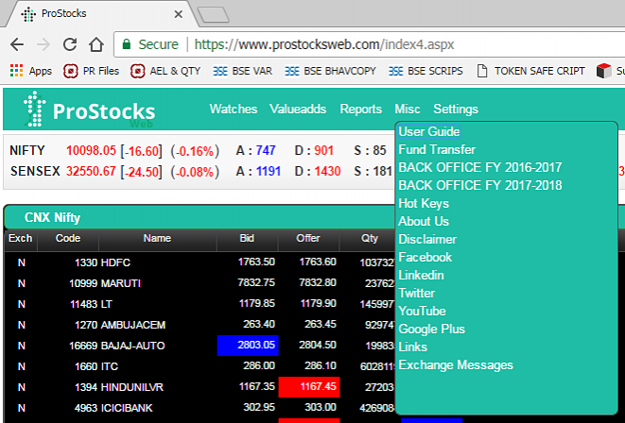
Task: Open BACK OFFICE FY 2017-2018
Action: [480, 185]
